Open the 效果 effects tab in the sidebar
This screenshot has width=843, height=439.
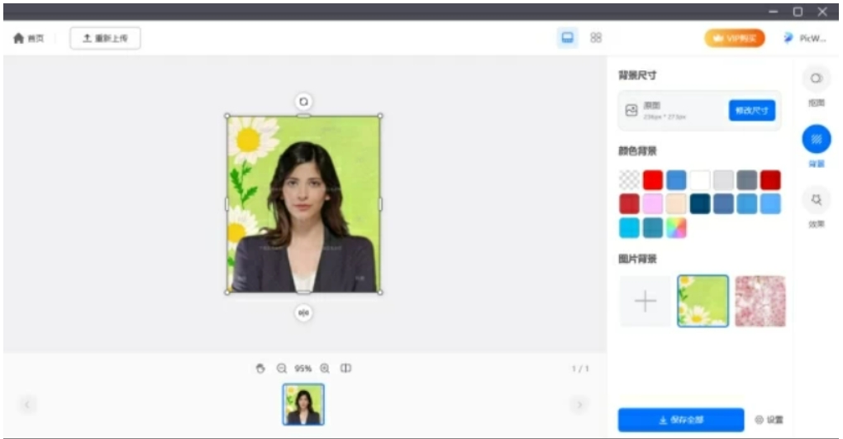[816, 208]
